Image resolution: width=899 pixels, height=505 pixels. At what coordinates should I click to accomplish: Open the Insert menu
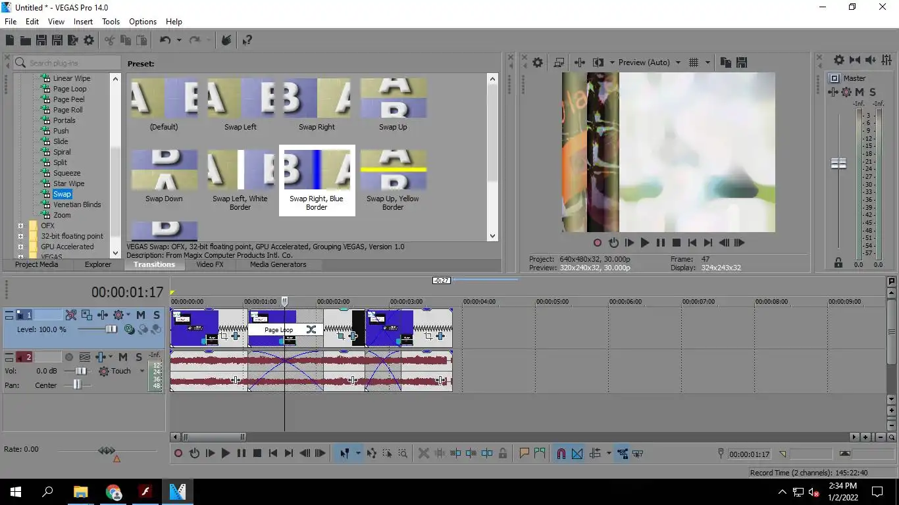click(x=83, y=22)
